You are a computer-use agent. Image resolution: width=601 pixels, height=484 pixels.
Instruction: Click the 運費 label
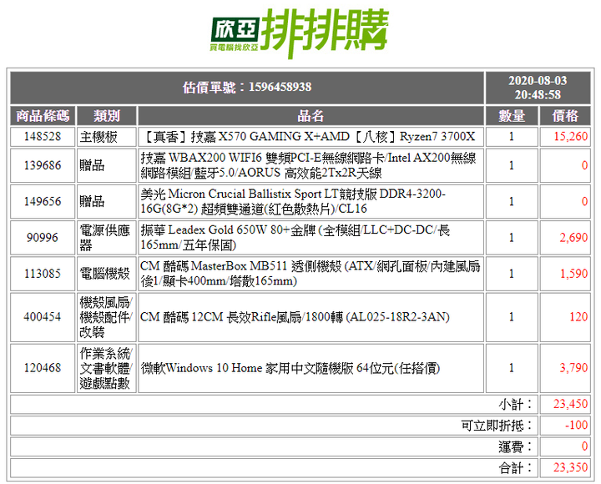tap(516, 446)
